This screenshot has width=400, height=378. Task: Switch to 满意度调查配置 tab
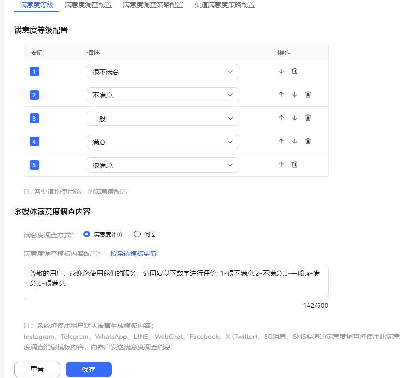(88, 5)
